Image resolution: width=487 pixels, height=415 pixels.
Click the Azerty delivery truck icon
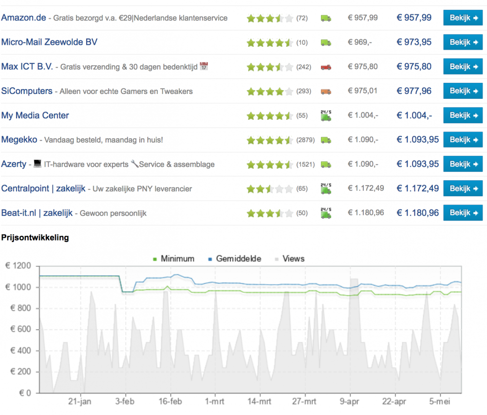point(326,165)
